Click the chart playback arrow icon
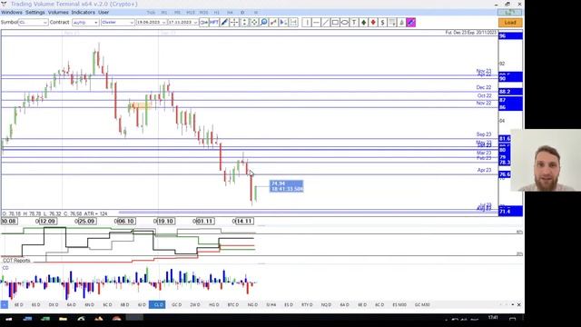The image size is (581, 327). tap(283, 23)
